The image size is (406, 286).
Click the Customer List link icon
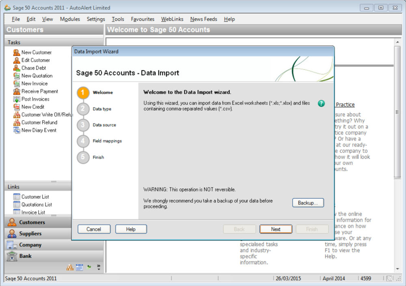click(17, 197)
